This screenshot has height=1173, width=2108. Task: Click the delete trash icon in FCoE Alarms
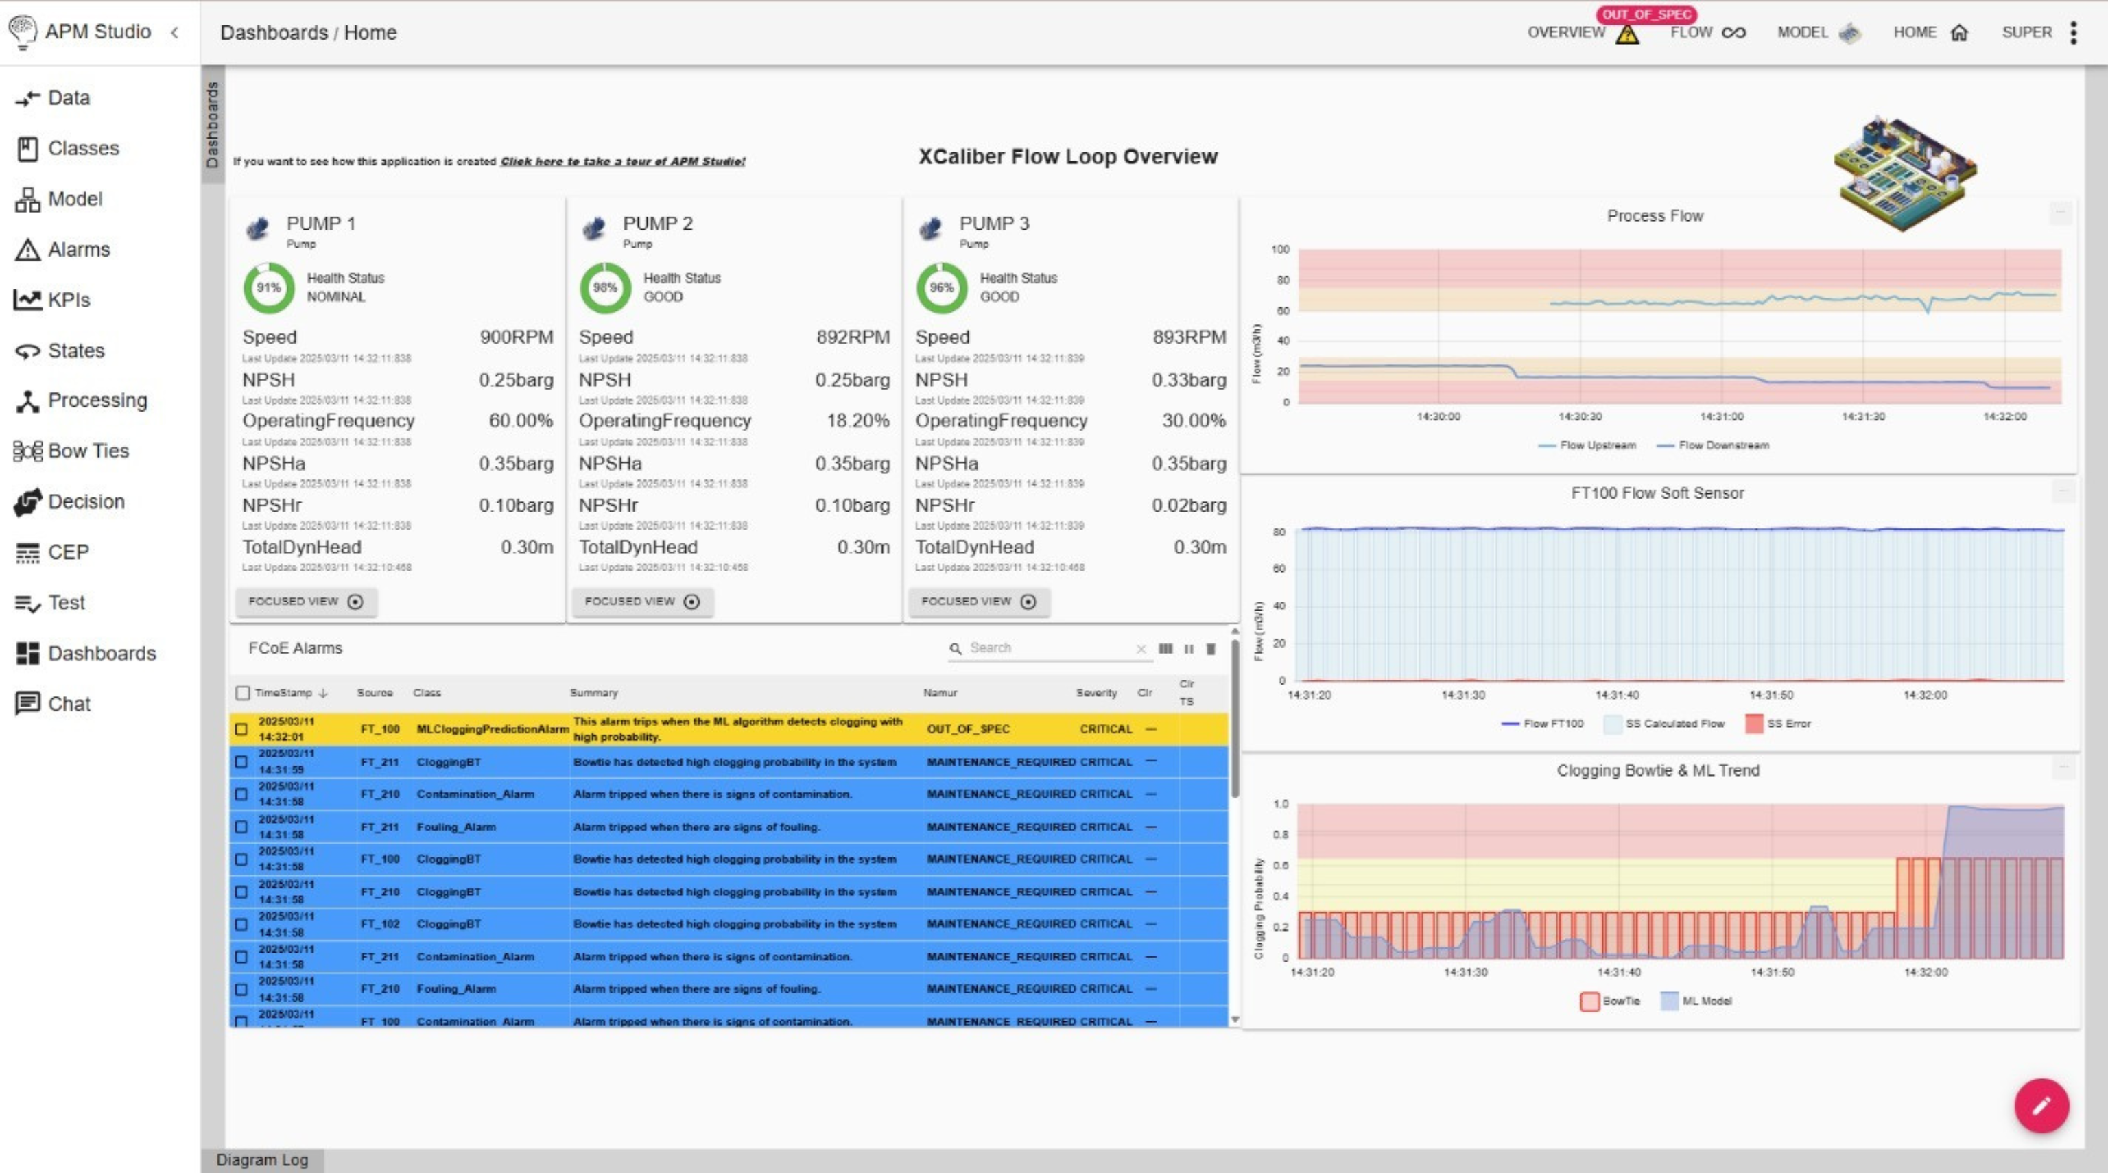point(1211,648)
